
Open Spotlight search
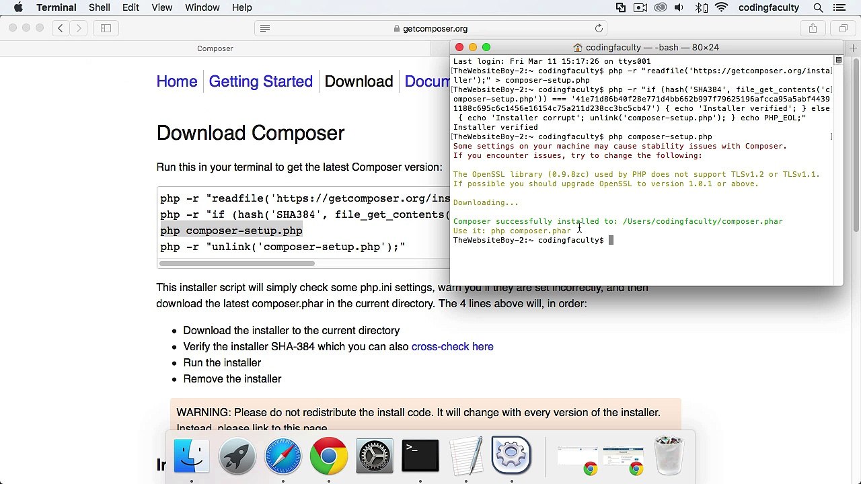[818, 7]
